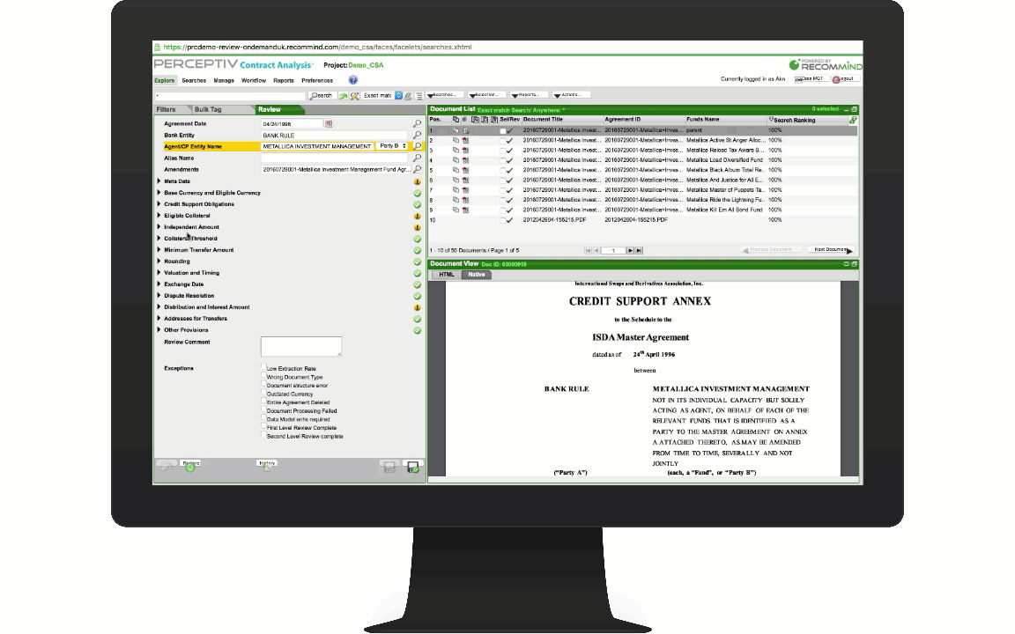
Task: Click the magnifier icon for Agreement Date
Action: point(418,123)
